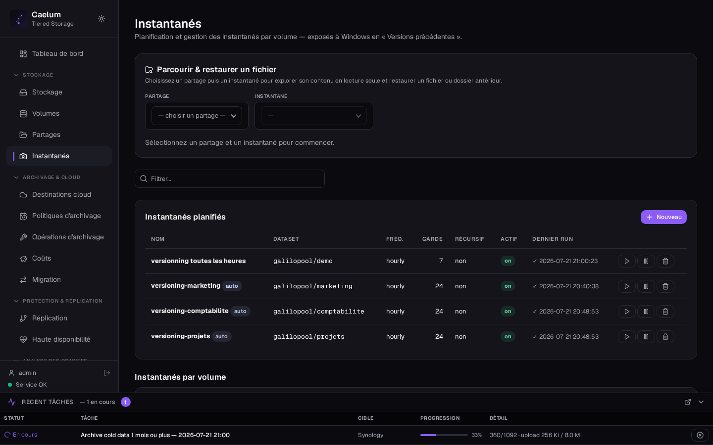Sort by the Nom column header

pos(157,239)
